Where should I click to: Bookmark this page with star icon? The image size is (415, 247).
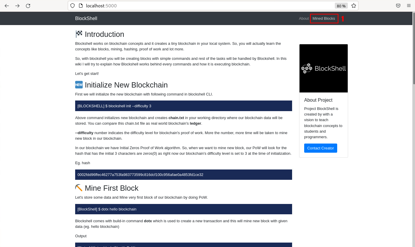tap(353, 6)
